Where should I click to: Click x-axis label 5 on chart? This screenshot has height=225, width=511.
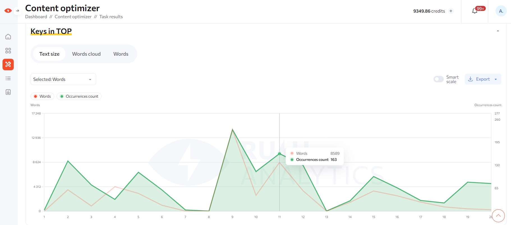138,217
